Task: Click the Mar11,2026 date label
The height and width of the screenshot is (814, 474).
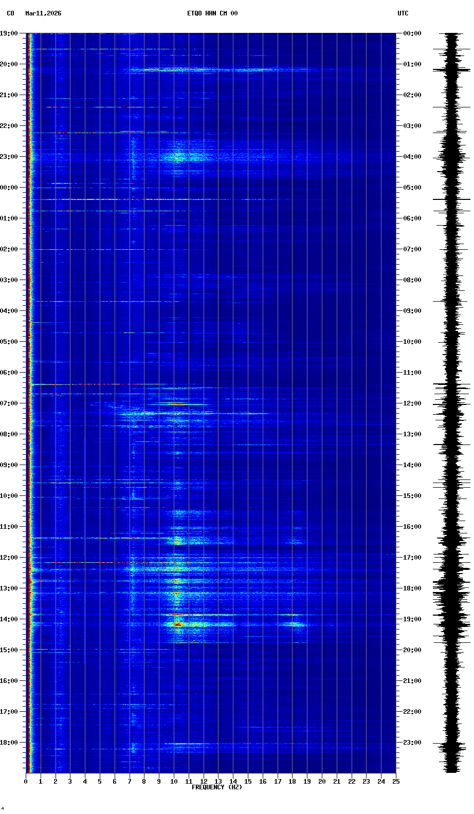Action: 43,13
